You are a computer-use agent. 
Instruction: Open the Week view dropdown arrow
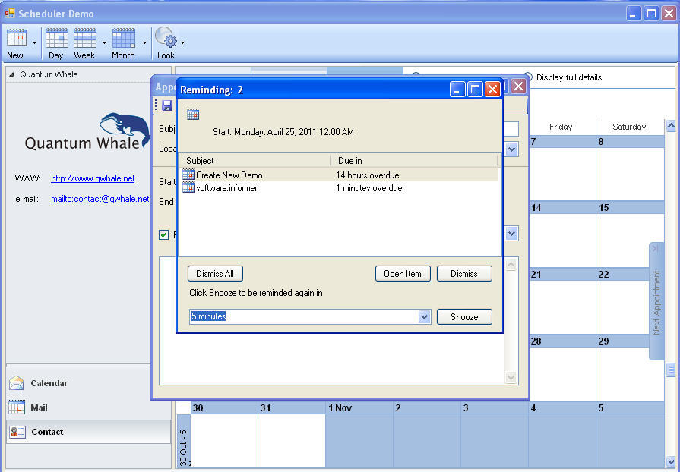coord(104,42)
